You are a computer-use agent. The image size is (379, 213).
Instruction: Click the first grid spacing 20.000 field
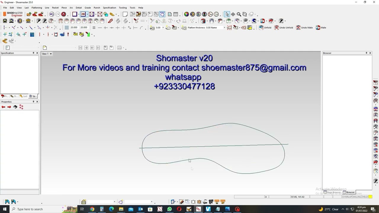click(x=74, y=28)
